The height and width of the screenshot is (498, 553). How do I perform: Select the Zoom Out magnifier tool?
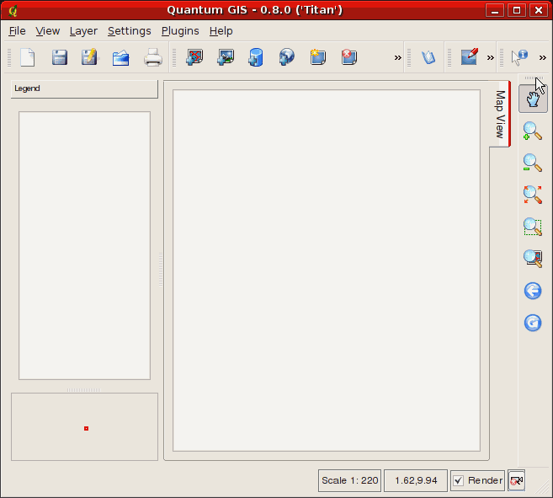pos(533,163)
